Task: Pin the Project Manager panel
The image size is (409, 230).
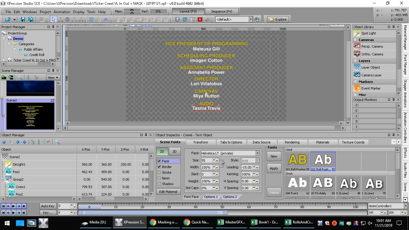Action: click(53, 27)
